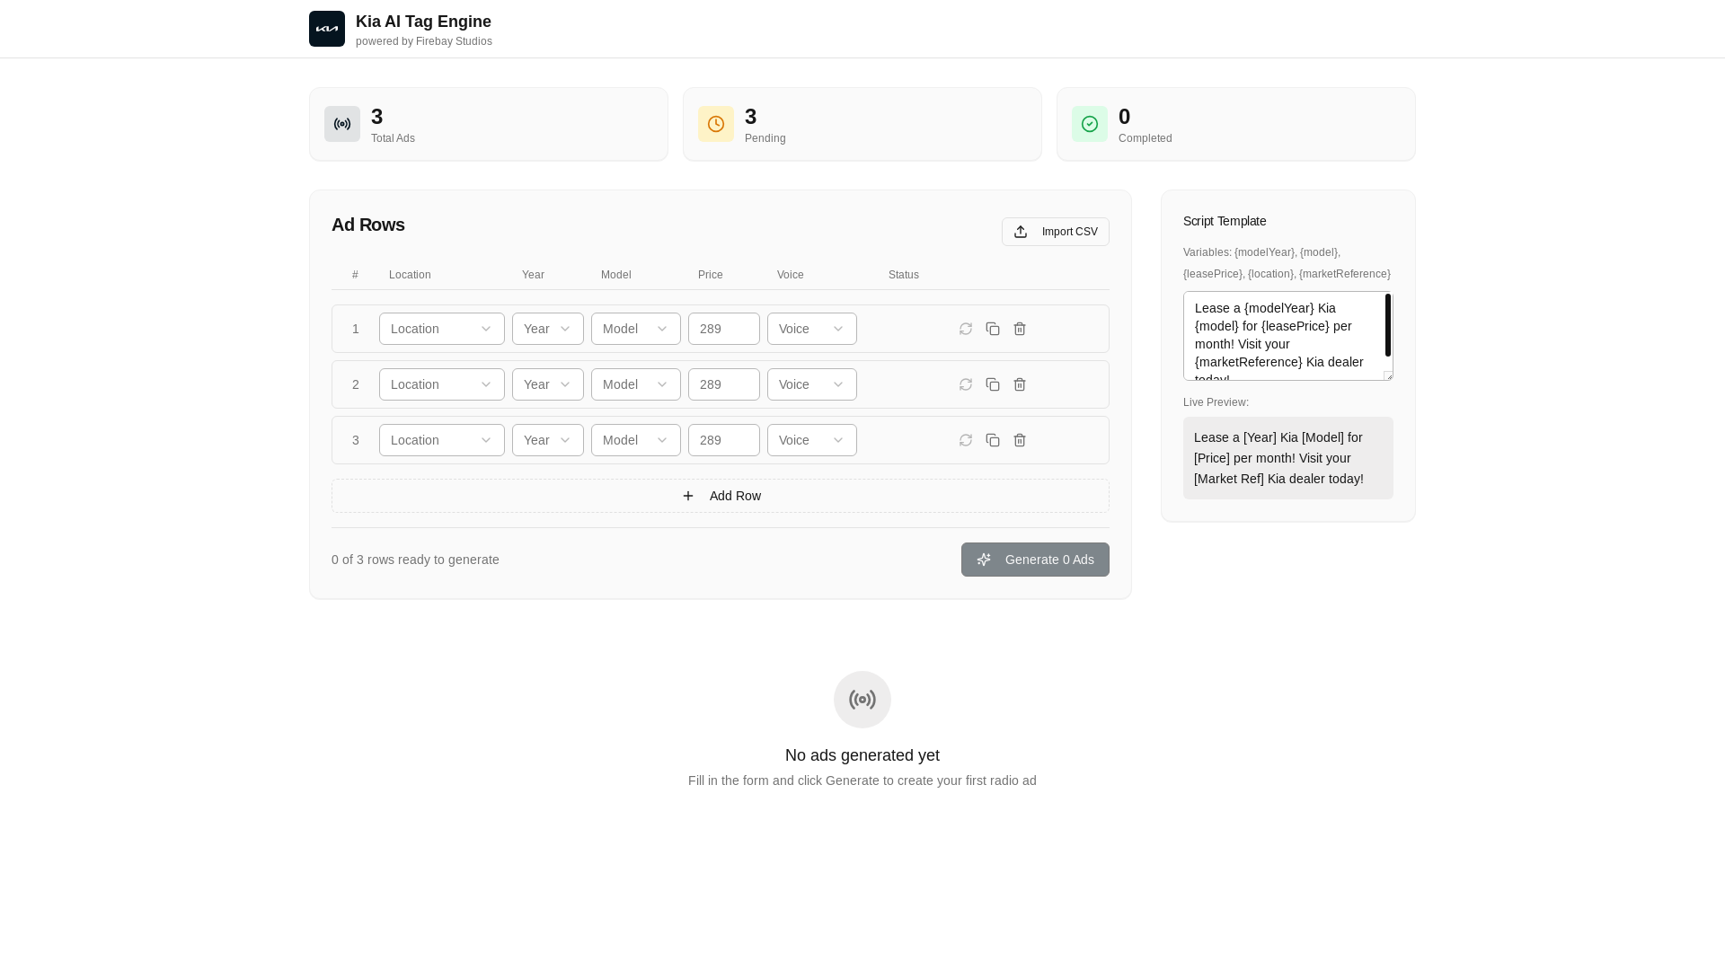Regenerate row 3 using refresh icon
This screenshot has height=970, width=1725.
coord(966,440)
